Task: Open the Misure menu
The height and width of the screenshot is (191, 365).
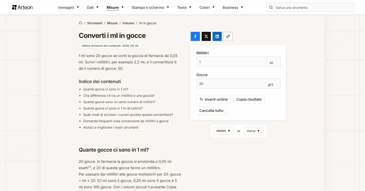Action: coord(115,8)
